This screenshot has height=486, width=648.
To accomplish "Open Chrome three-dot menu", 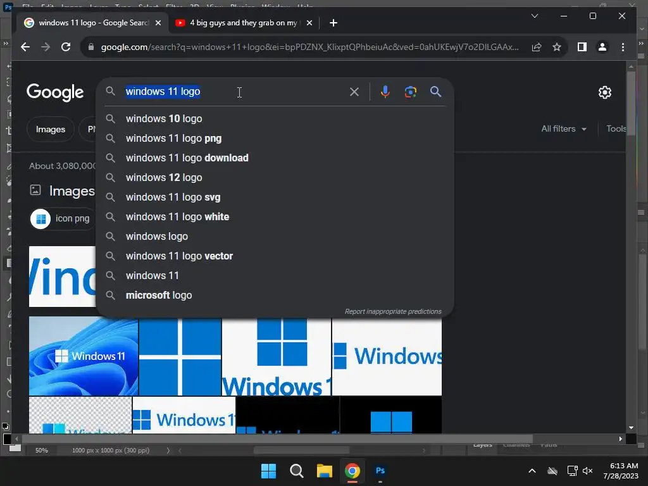I will click(623, 47).
